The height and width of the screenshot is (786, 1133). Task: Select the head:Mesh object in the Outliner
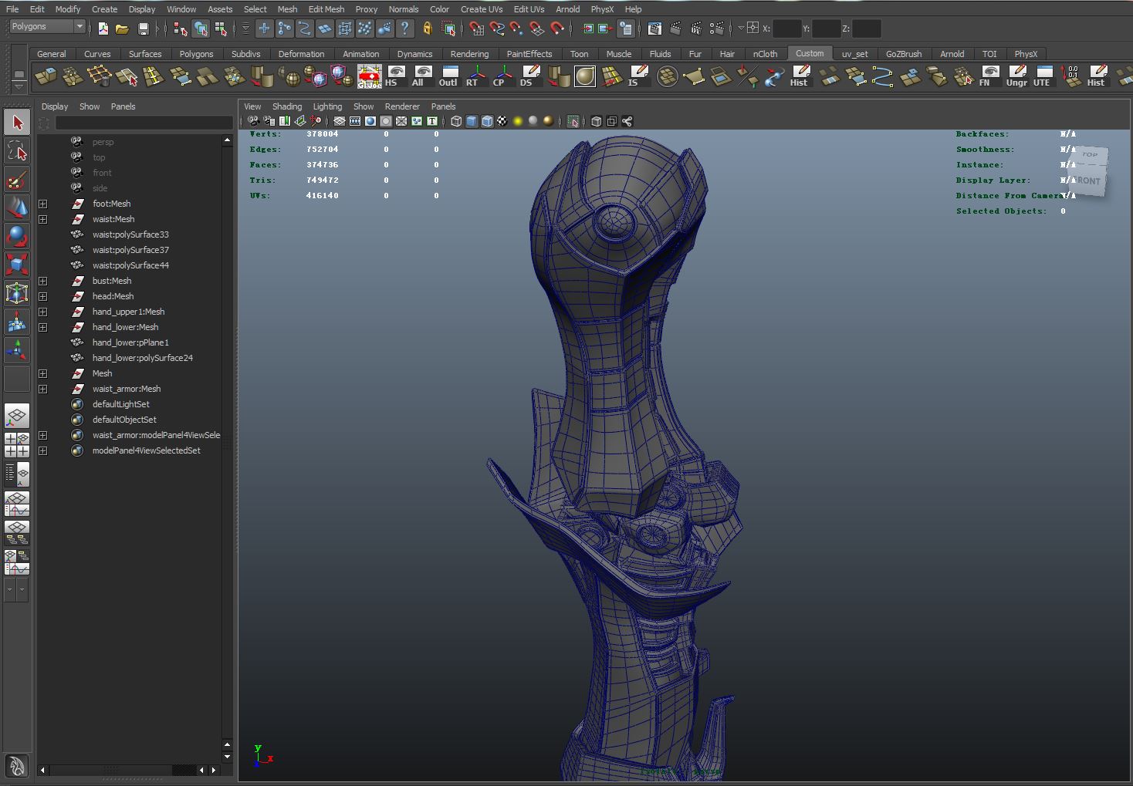[x=113, y=296]
